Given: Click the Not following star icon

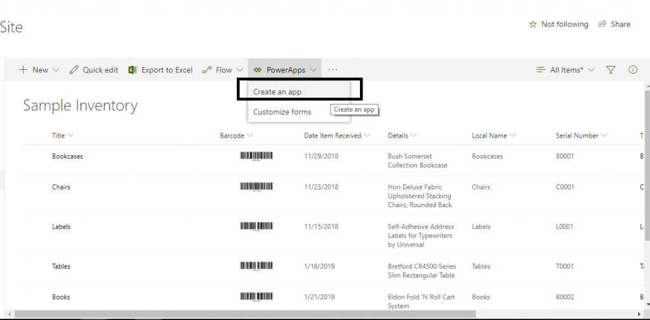Looking at the screenshot, I should [x=533, y=25].
